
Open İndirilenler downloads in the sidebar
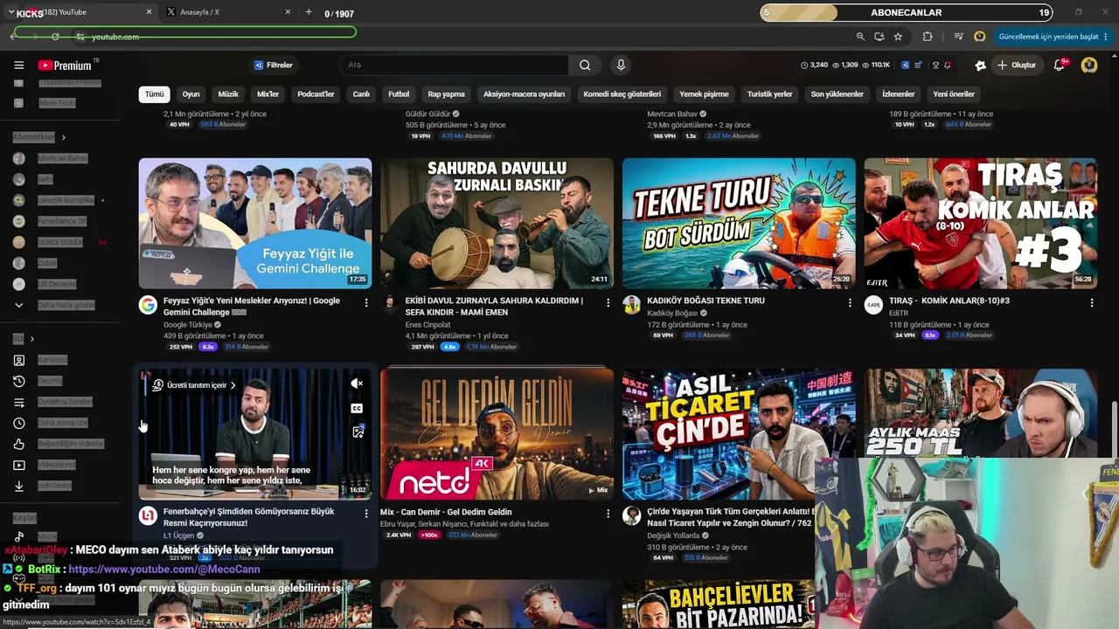point(54,486)
